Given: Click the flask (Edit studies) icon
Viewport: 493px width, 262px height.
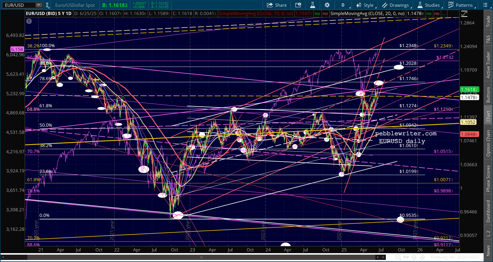Looking at the screenshot, I should click(313, 5).
